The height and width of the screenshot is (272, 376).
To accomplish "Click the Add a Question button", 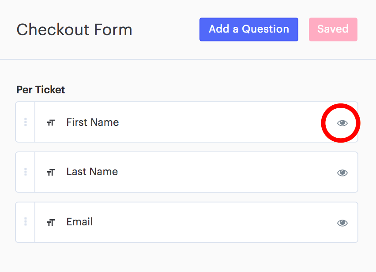I will pos(248,29).
